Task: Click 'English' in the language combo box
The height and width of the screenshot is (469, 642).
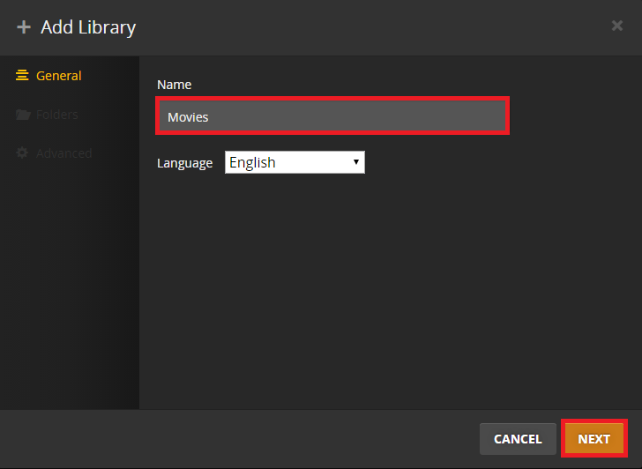Action: click(x=253, y=162)
